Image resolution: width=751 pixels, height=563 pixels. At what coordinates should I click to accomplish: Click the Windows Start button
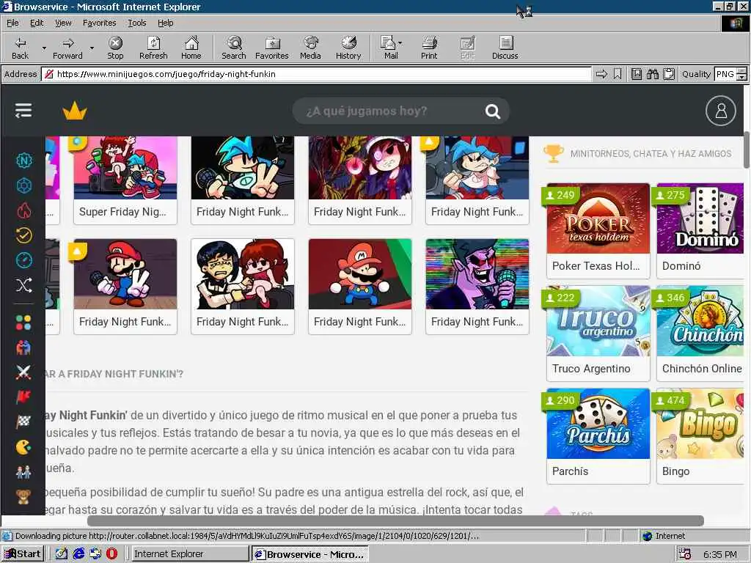pos(23,554)
